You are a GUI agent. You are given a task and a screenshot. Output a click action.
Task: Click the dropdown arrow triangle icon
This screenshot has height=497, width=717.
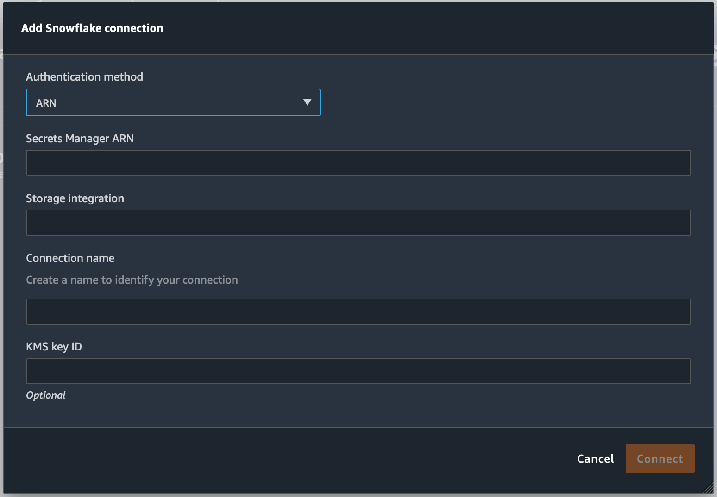point(307,102)
